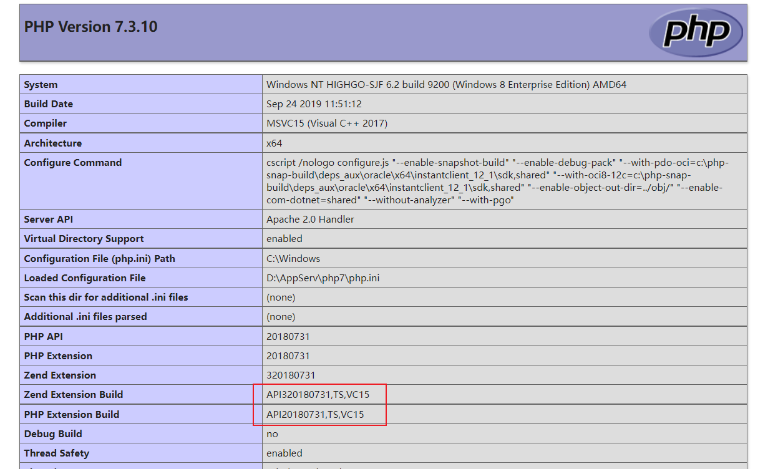Select the Windows NT HIGHGO-SJF system value
Image resolution: width=773 pixels, height=469 pixels.
coord(446,85)
